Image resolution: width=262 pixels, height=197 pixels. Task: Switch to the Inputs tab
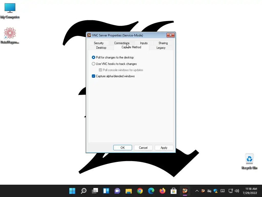pos(144,43)
